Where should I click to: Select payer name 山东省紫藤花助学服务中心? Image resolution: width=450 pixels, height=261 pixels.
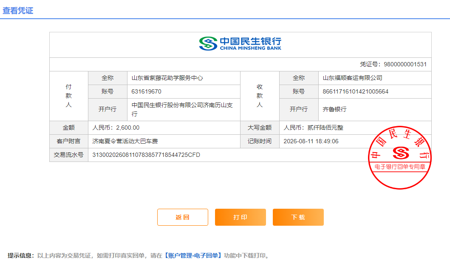(x=167, y=78)
